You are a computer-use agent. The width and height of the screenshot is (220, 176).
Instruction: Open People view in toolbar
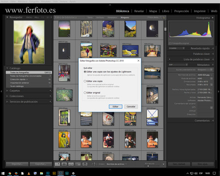[x=85, y=164]
